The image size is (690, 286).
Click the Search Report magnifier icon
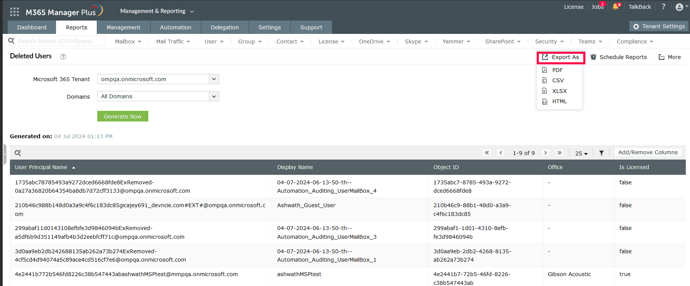11,41
